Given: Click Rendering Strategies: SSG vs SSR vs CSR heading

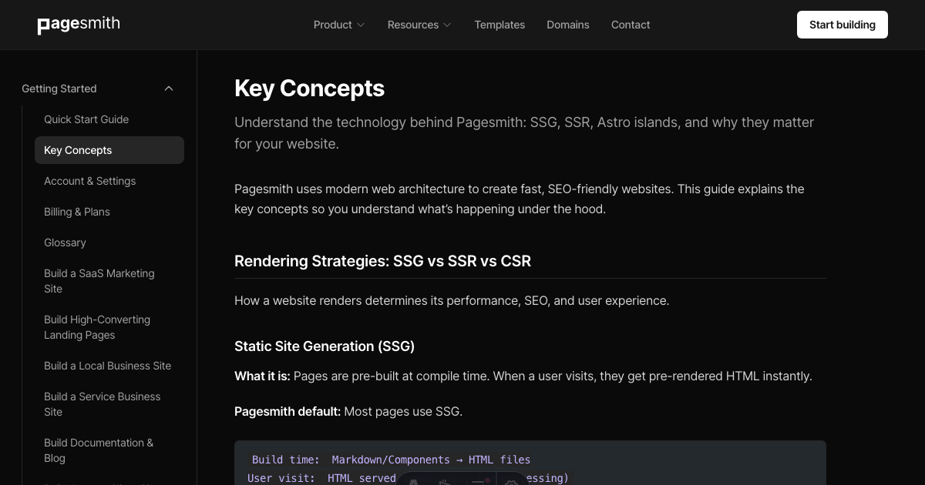Looking at the screenshot, I should point(383,261).
